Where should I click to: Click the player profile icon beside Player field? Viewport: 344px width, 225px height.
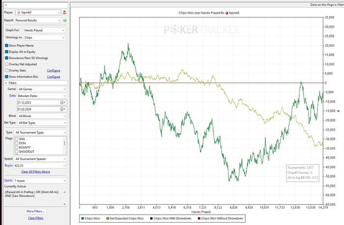pos(64,12)
